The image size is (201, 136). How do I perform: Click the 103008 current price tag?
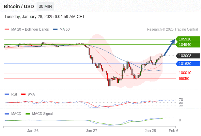pyautogui.click(x=188, y=56)
